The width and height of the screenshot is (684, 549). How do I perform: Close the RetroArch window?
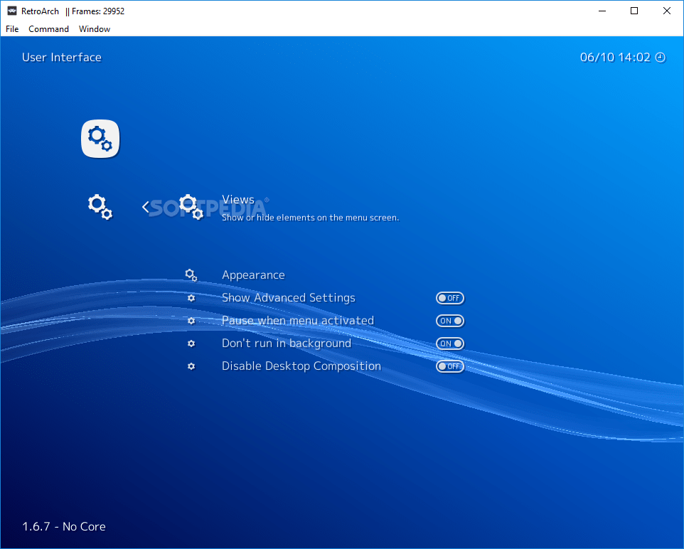pos(666,11)
